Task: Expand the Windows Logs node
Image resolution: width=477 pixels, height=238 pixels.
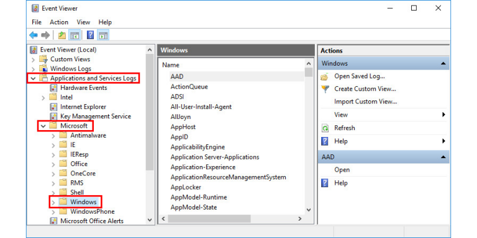Action: tap(33, 69)
